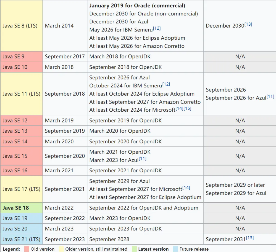Click September 2023 for OpenJDK text
The image size is (276, 252).
[125, 229]
